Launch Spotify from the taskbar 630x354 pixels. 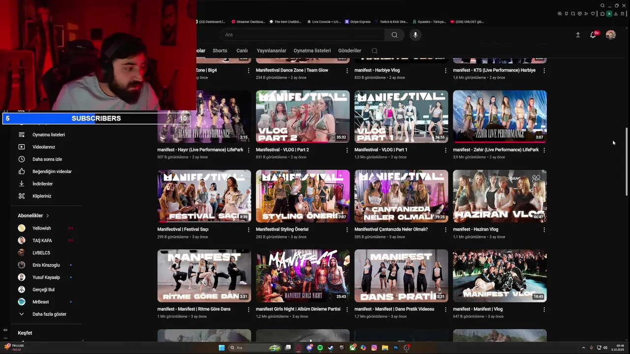320,348
